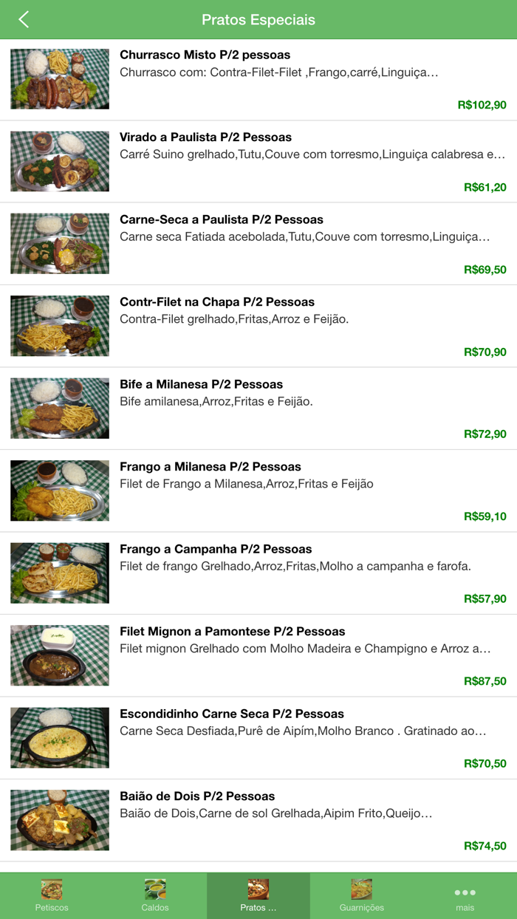Tap the Escondidinho Carne Seca photo
Viewport: 517px width, 919px height.
(x=58, y=737)
